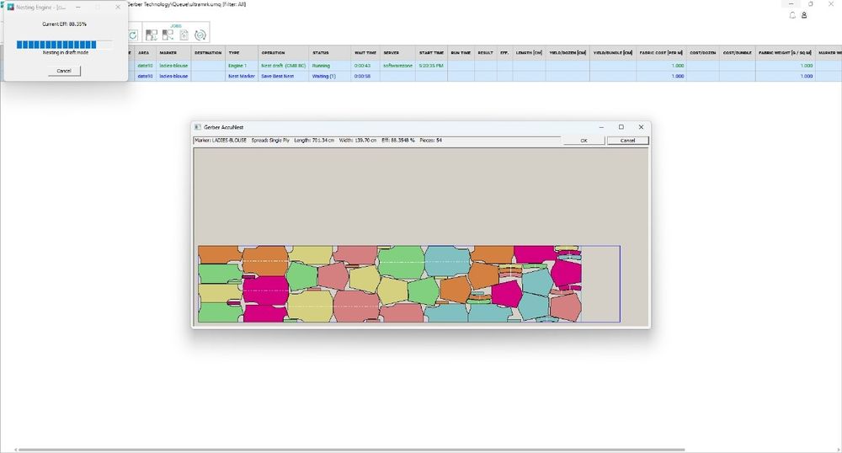Cancel nesting in Nesting Engine dialog
Screen dimensions: 842x453
tap(64, 71)
